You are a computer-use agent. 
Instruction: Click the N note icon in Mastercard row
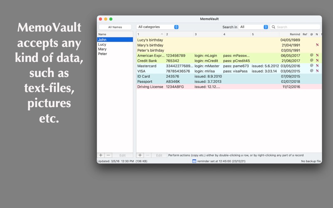click(x=317, y=66)
